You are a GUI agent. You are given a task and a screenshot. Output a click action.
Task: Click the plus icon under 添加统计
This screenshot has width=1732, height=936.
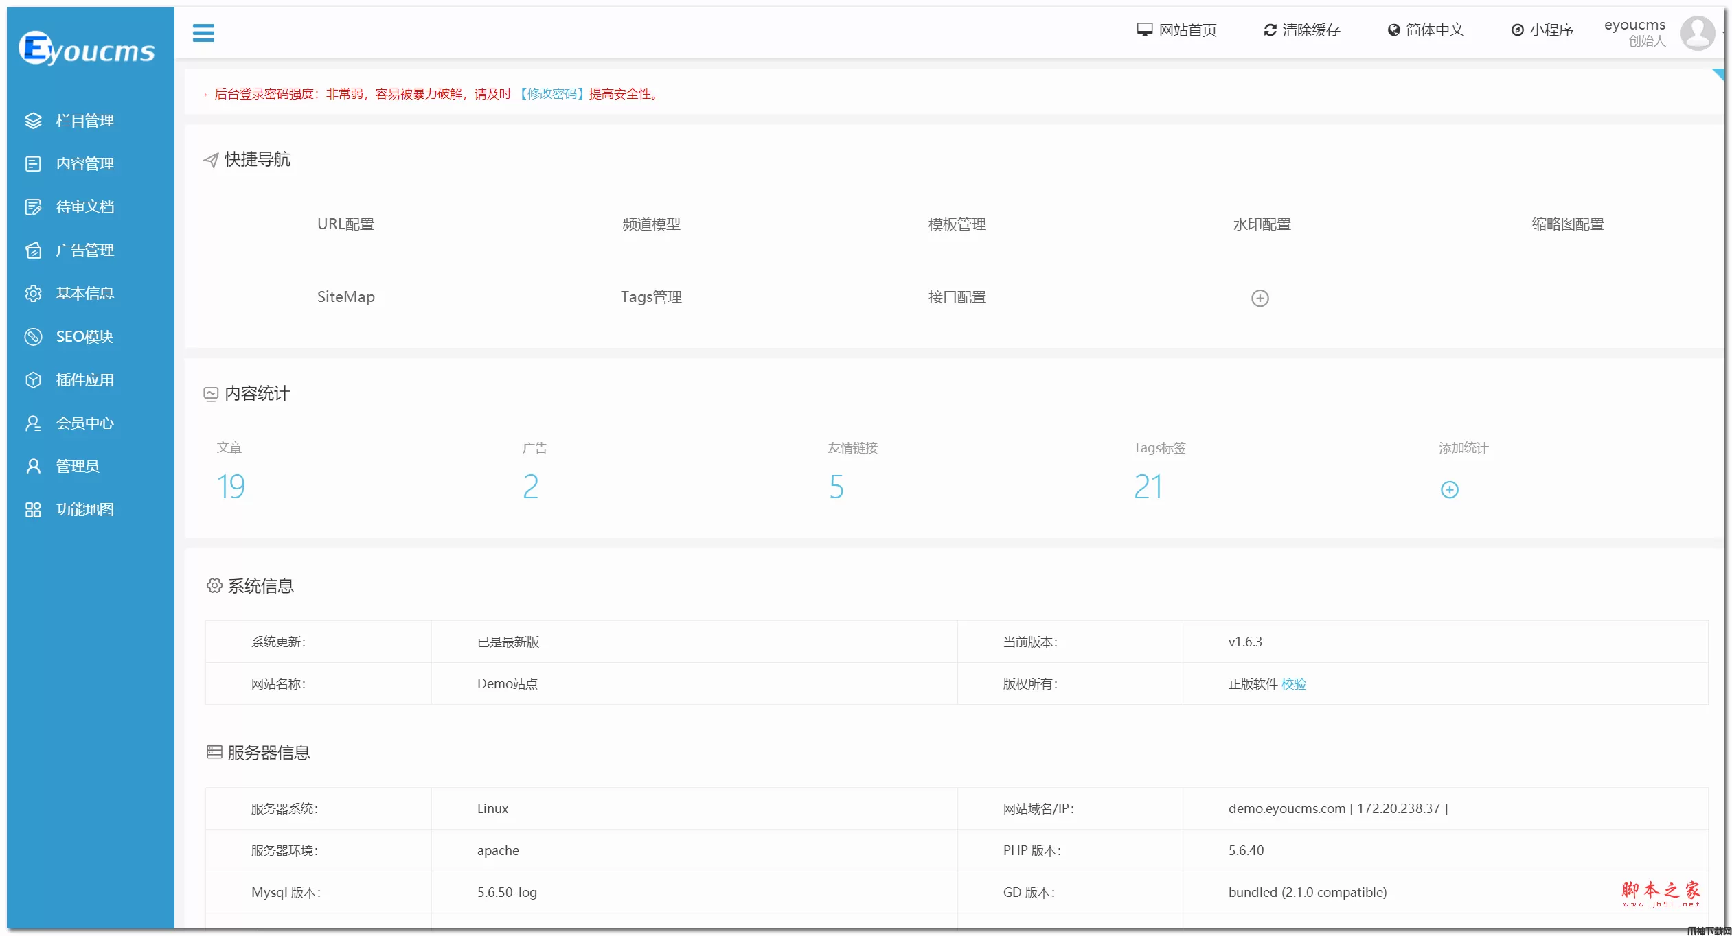1449,489
